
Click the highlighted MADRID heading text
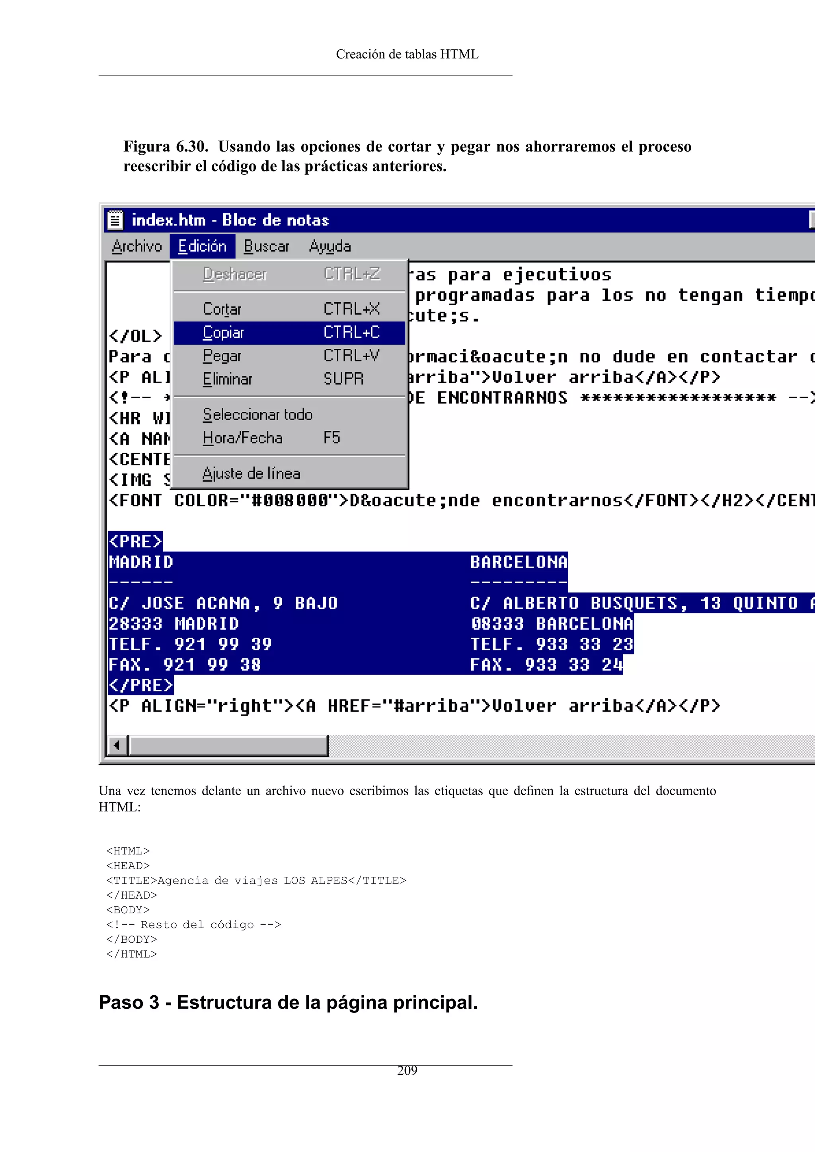click(141, 562)
